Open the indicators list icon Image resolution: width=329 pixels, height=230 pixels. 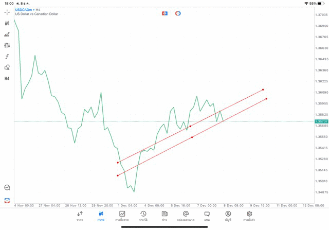(x=7, y=34)
